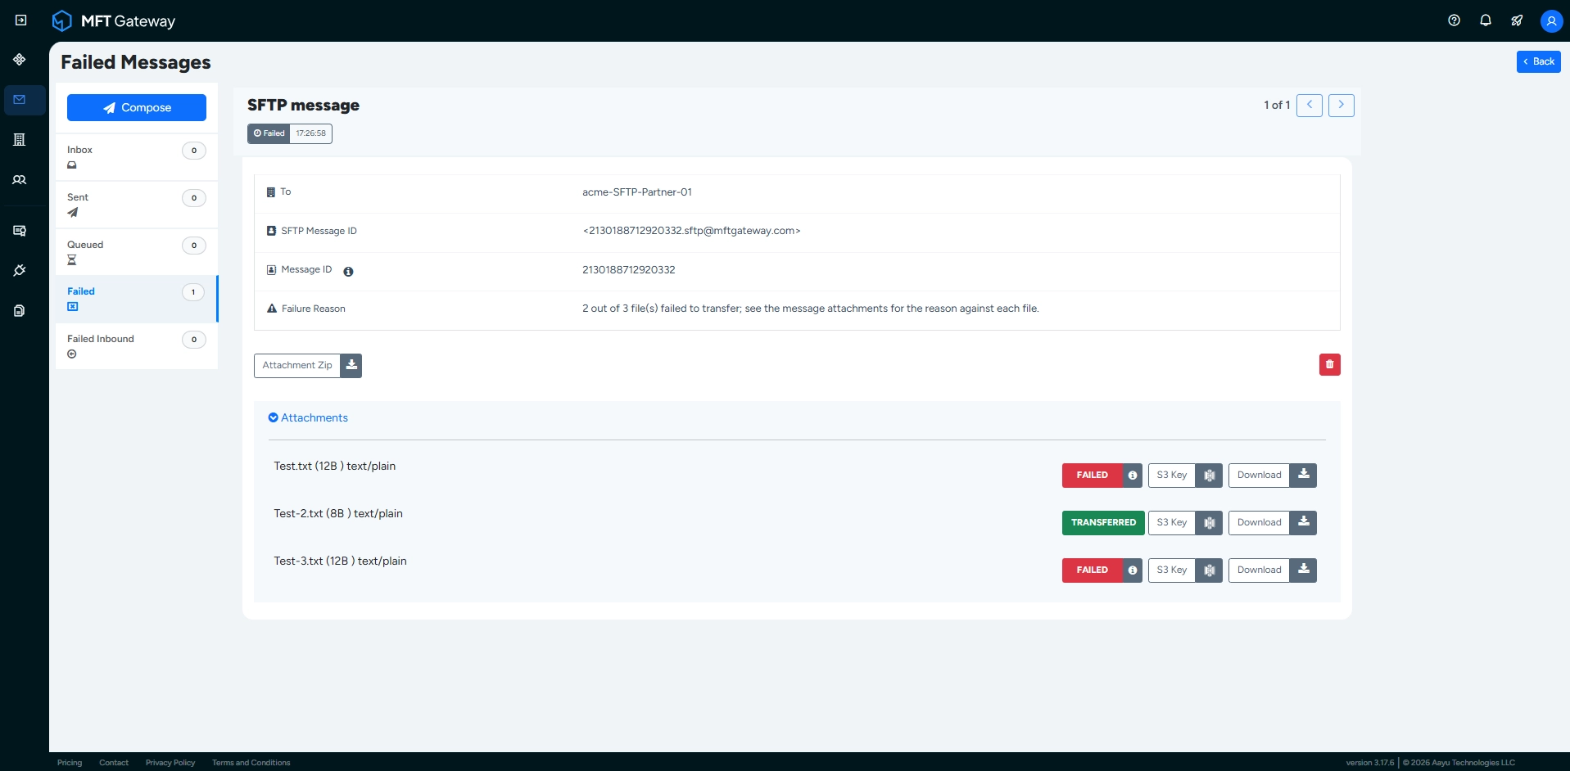Delete message with red trash icon

click(1329, 364)
